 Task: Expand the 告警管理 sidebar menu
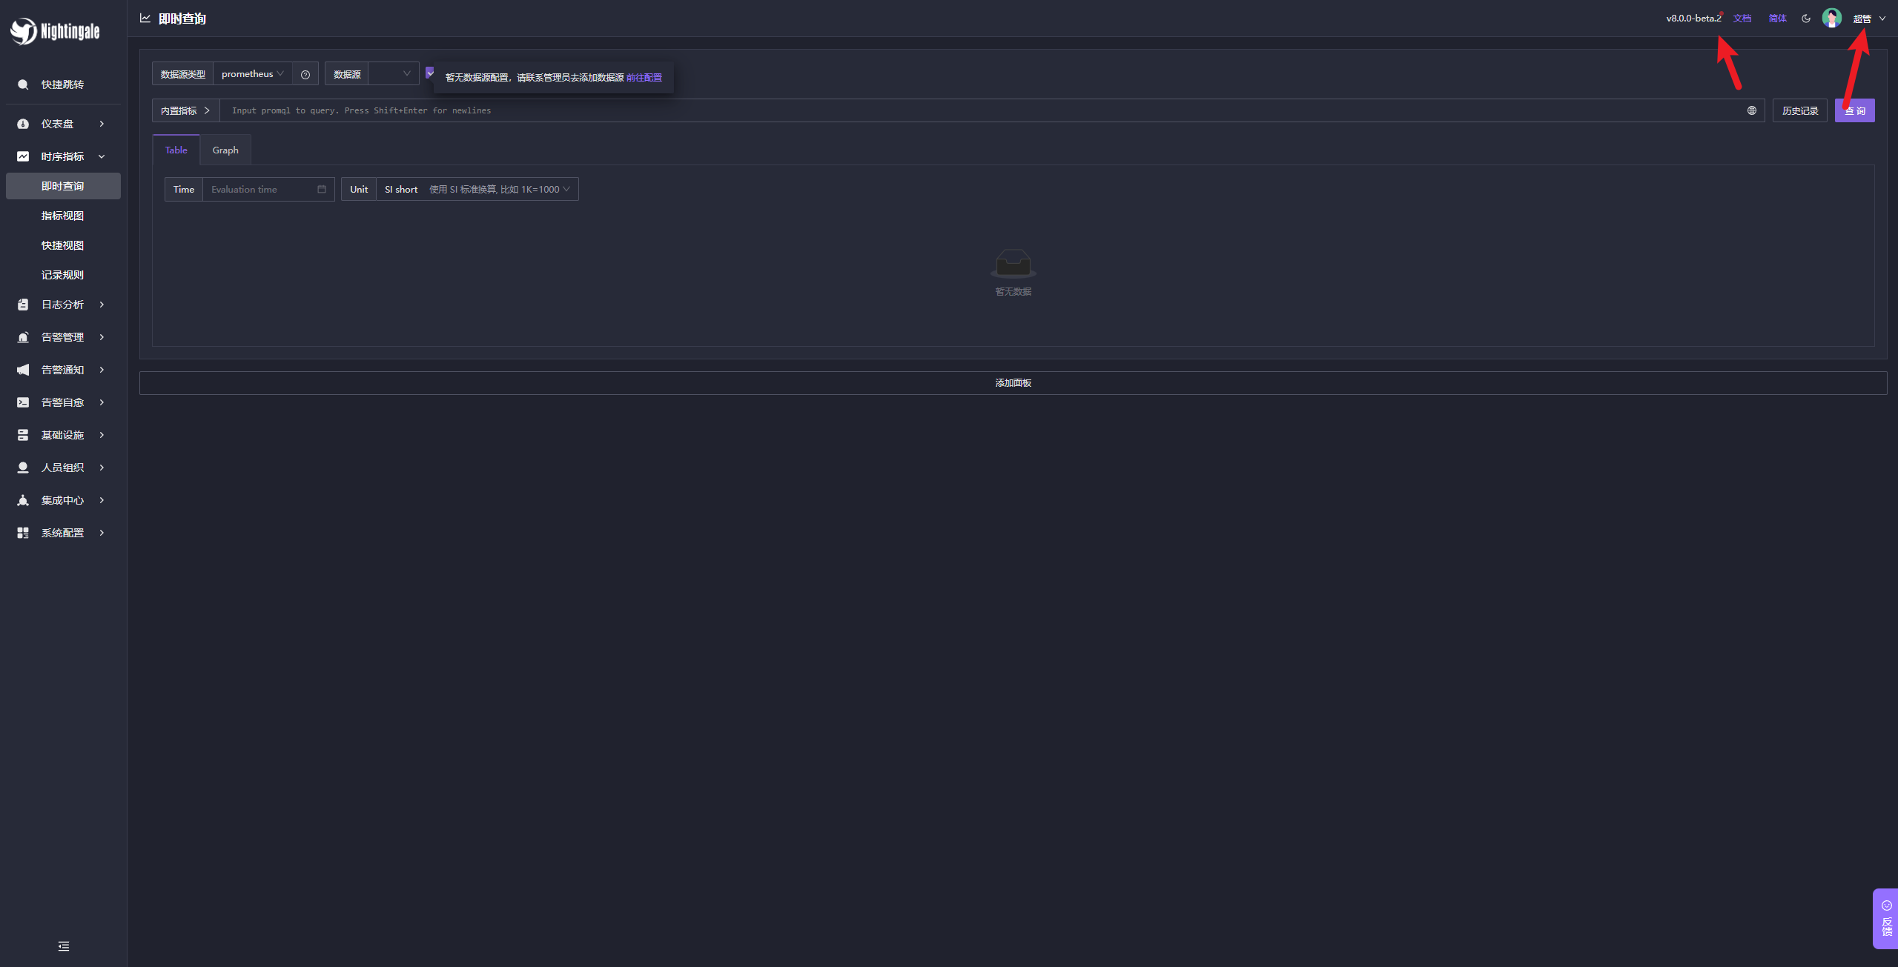tap(62, 337)
